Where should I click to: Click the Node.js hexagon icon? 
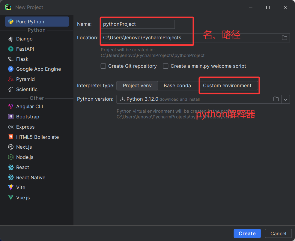[x=11, y=157]
